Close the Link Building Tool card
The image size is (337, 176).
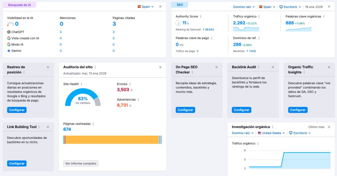[48, 127]
